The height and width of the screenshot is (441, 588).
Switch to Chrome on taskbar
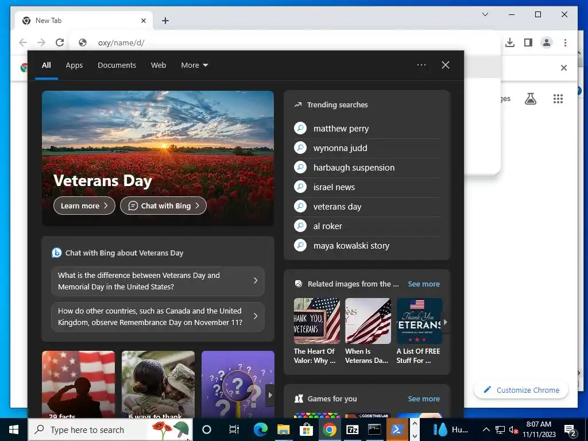click(329, 430)
